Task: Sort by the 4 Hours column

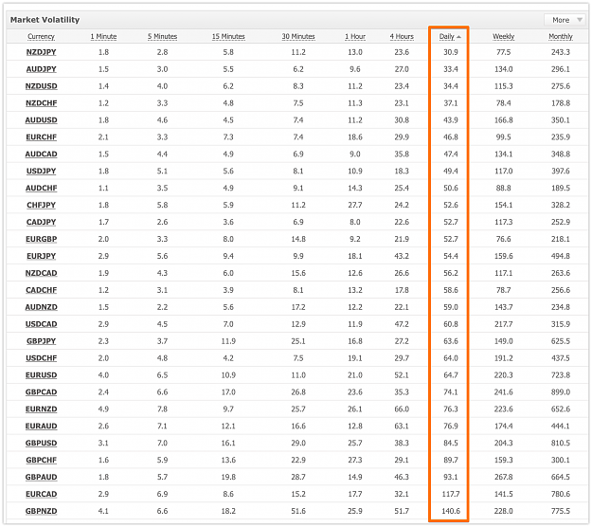Action: tap(402, 36)
